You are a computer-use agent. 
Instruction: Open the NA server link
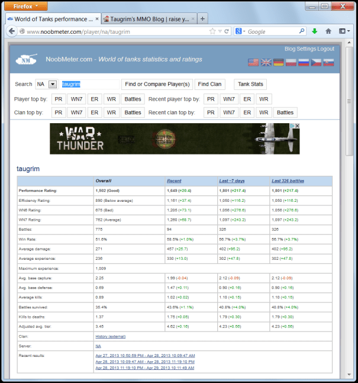pyautogui.click(x=98, y=346)
